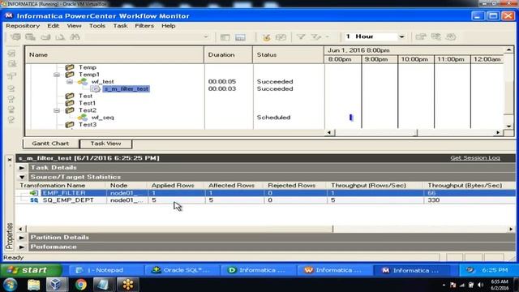519x292 pixels.
Task: Collapse the wf_test workflow node
Action: [70, 82]
